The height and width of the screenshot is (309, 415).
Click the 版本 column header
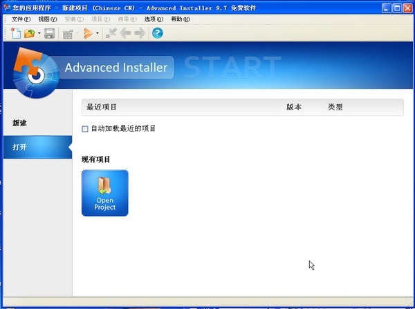[x=294, y=107]
